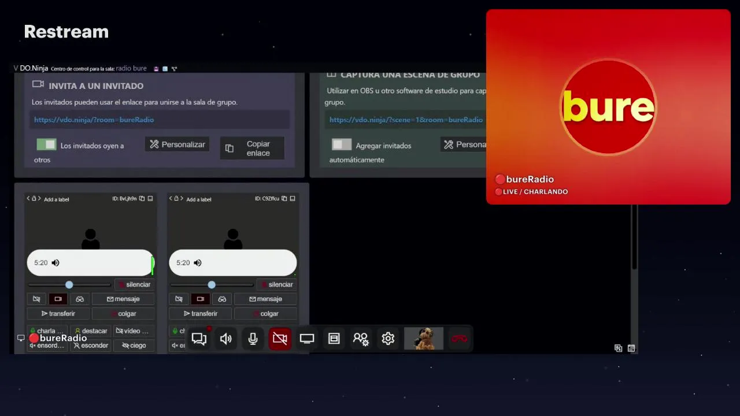Viewport: 740px width, 416px height.
Task: Click silenciar for guest C9Zffcu
Action: click(x=276, y=284)
